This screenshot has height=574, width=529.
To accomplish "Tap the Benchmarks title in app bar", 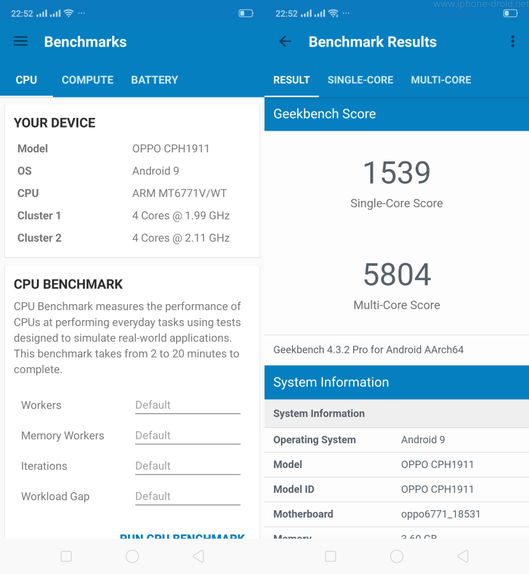I will pyautogui.click(x=85, y=41).
